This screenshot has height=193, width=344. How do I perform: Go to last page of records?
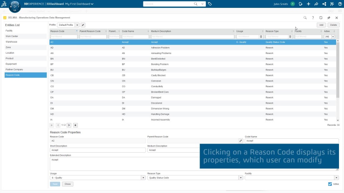click(75, 125)
